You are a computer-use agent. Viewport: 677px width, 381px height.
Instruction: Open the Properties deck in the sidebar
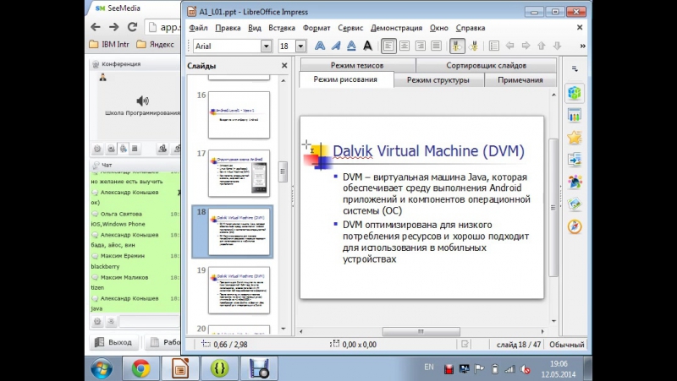point(575,92)
